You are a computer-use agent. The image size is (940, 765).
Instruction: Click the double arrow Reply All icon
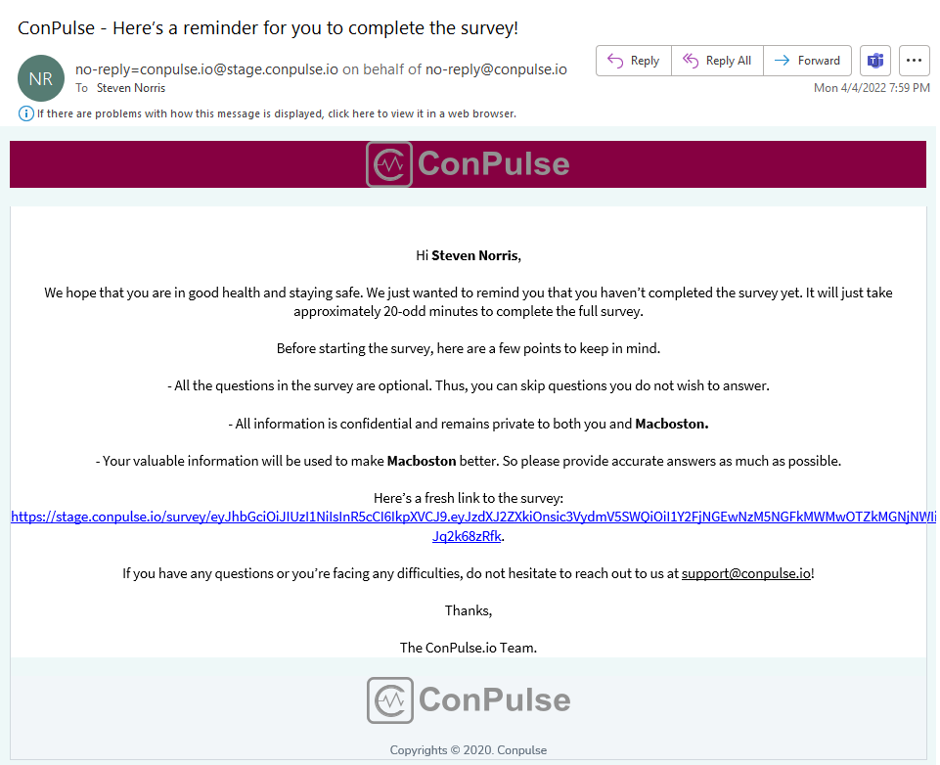tap(691, 61)
